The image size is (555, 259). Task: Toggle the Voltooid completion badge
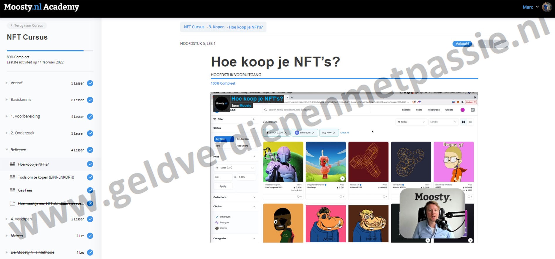(x=462, y=44)
